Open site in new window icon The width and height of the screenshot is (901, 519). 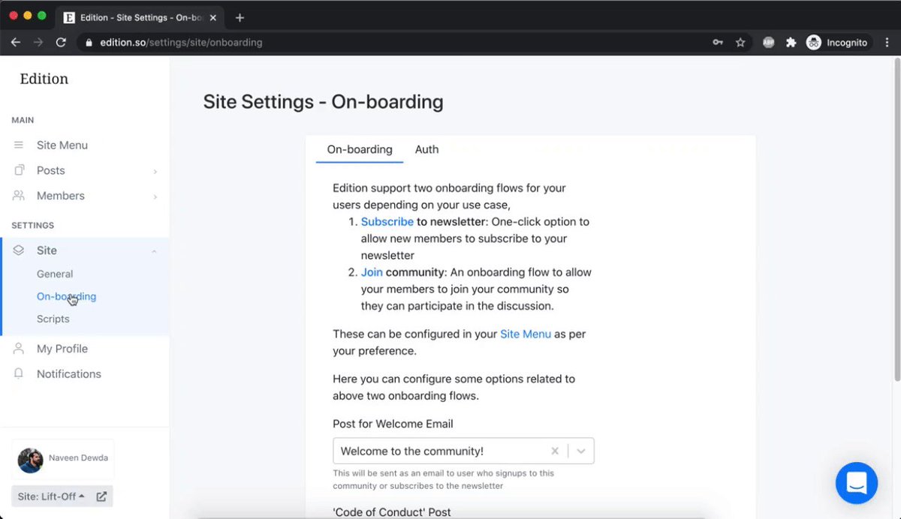(x=102, y=496)
